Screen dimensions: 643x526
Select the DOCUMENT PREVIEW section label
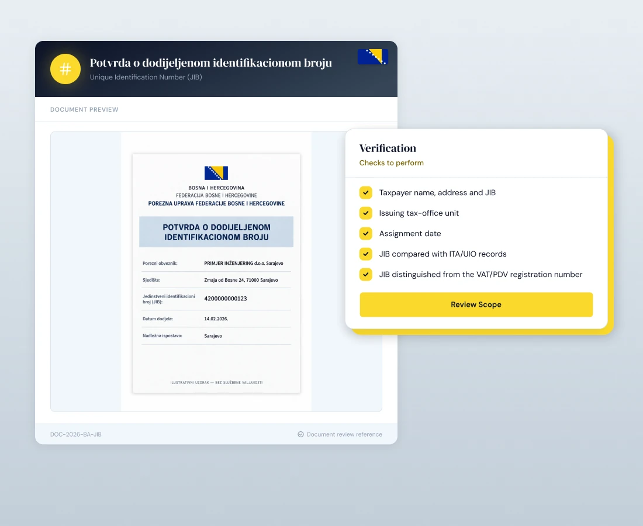coord(84,109)
